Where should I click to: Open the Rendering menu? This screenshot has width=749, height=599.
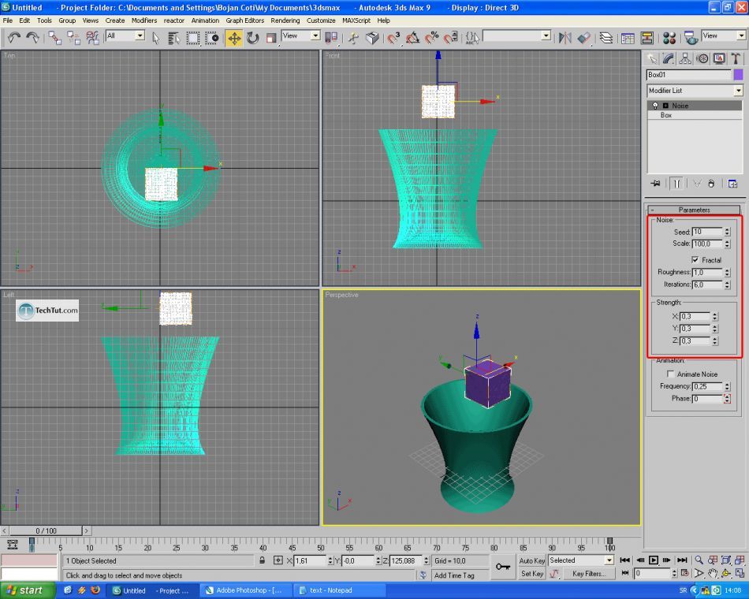point(285,20)
